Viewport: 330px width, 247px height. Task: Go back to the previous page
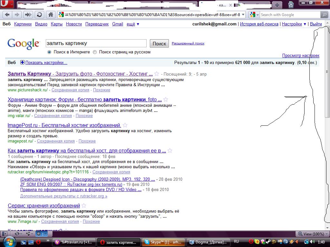tap(7, 15)
